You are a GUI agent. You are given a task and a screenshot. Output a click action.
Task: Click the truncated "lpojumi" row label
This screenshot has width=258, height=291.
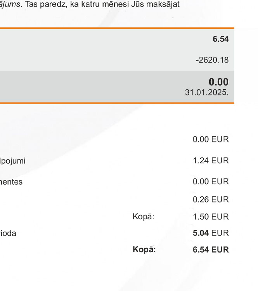click(x=13, y=161)
